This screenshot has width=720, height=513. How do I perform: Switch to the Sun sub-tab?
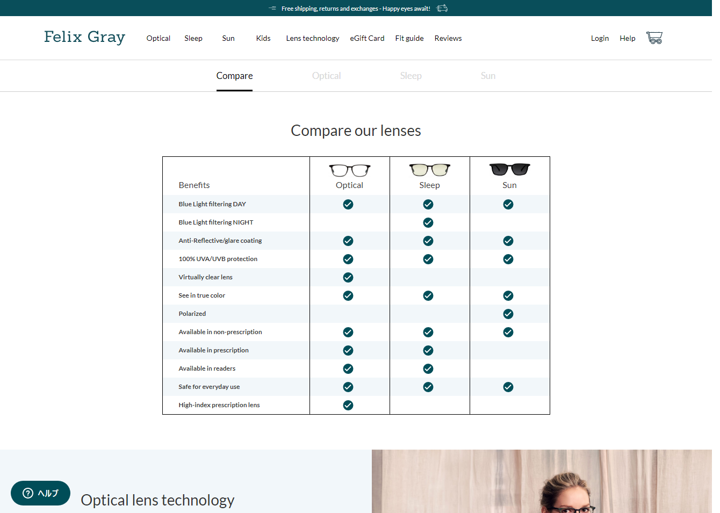pos(488,76)
